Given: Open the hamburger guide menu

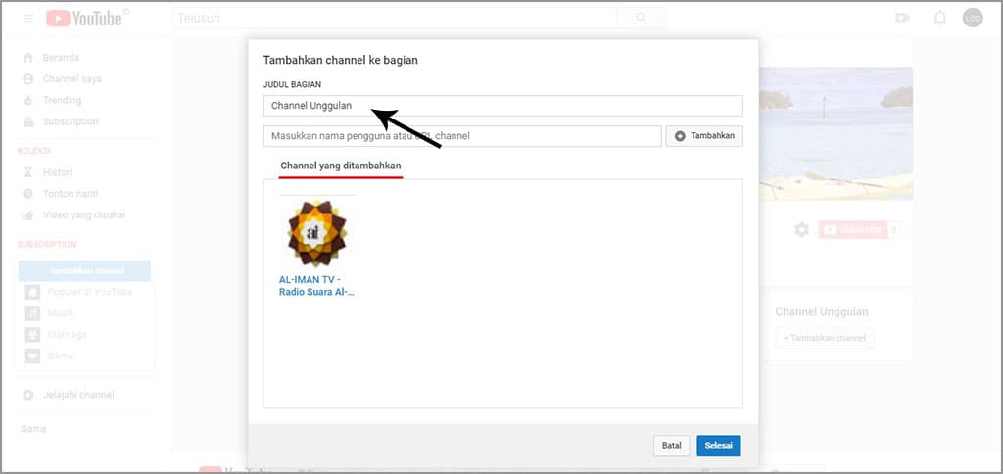Looking at the screenshot, I should [28, 18].
